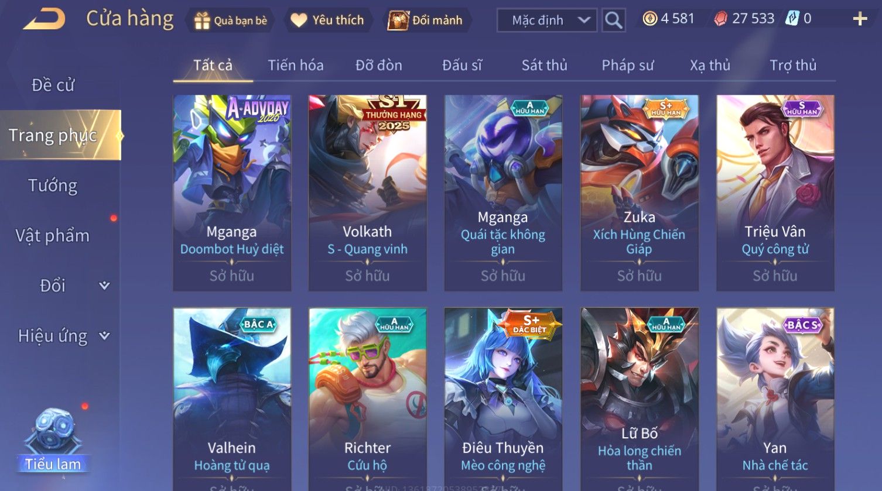Click the blue voucher balance icon

tap(792, 19)
